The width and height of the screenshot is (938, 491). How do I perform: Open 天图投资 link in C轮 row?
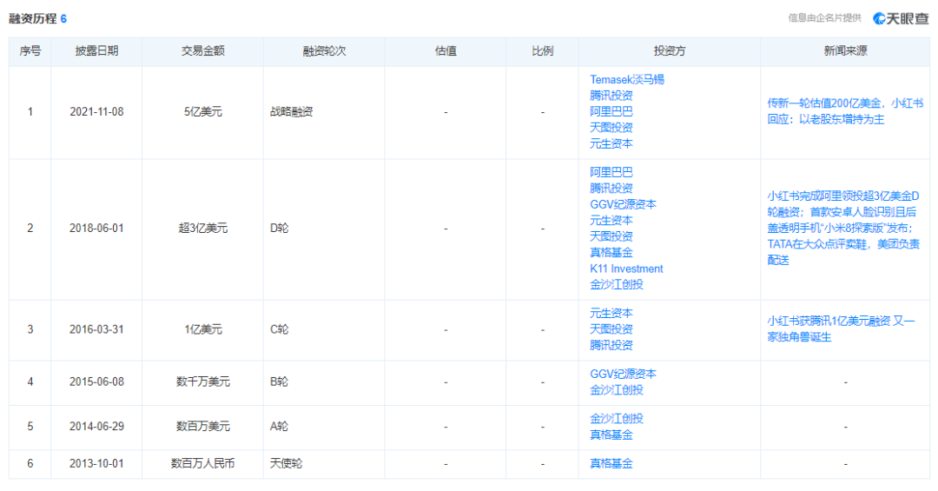pyautogui.click(x=611, y=329)
